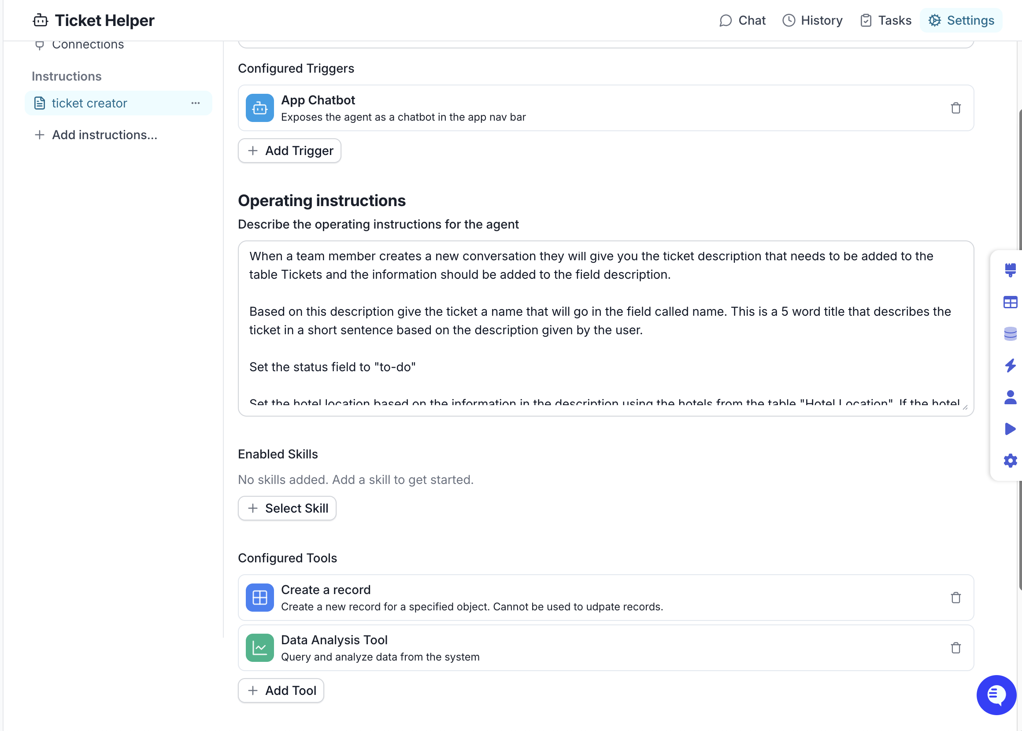Open the chat support bubble
Image resolution: width=1022 pixels, height=731 pixels.
point(996,694)
